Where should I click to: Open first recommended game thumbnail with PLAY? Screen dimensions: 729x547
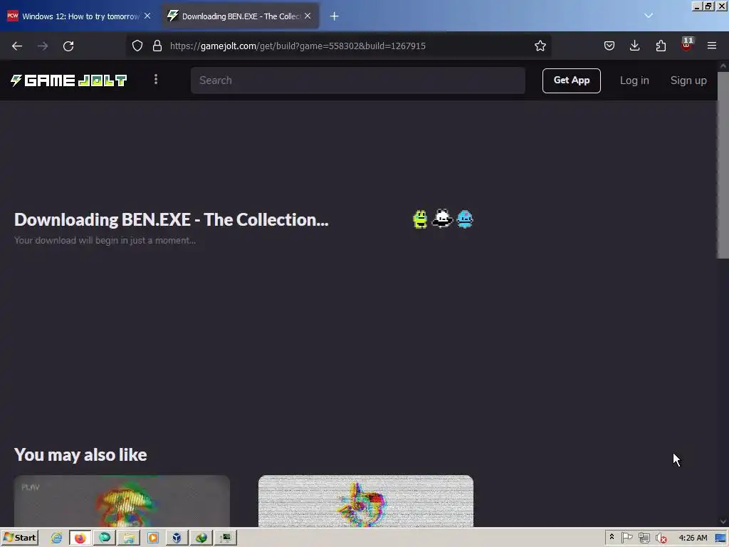122,501
